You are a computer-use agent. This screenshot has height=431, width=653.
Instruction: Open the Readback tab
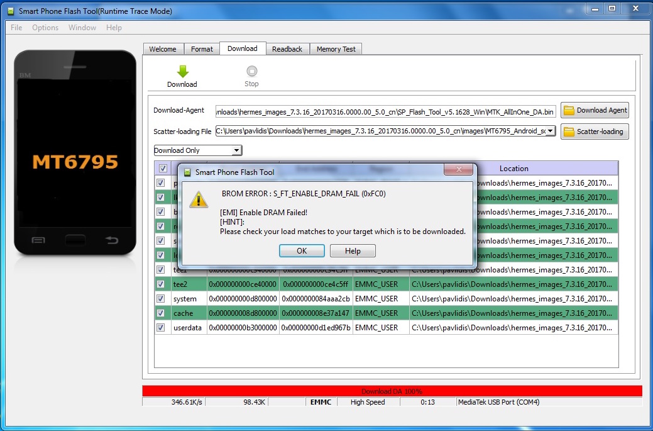point(287,49)
